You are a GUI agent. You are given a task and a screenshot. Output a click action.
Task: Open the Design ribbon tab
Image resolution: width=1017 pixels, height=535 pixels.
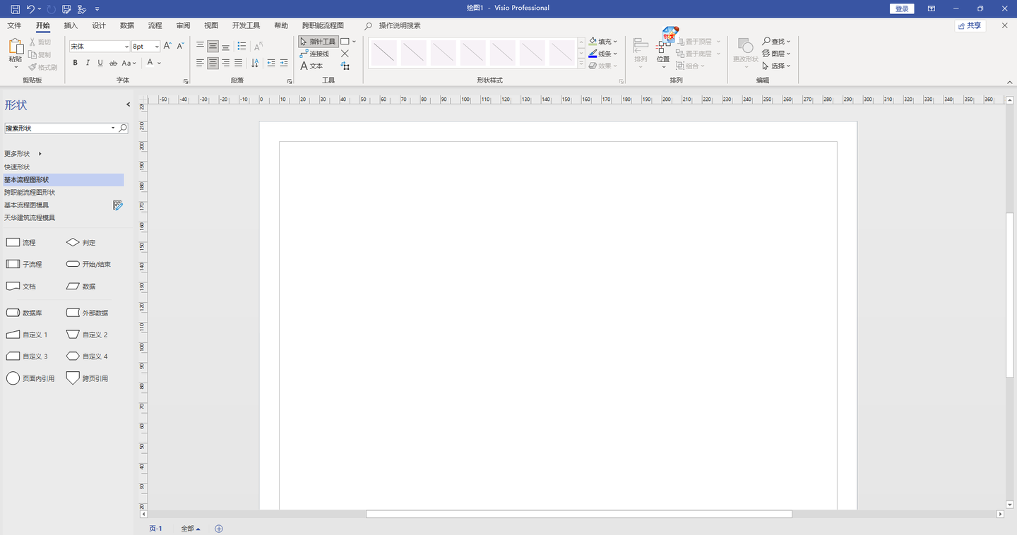[99, 25]
